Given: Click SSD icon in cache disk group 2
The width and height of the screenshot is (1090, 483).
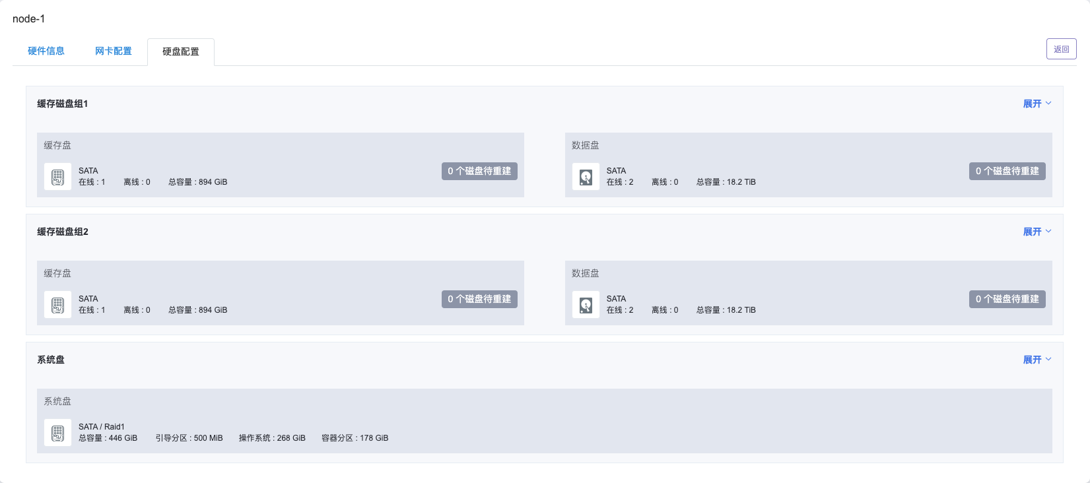Looking at the screenshot, I should click(x=57, y=305).
